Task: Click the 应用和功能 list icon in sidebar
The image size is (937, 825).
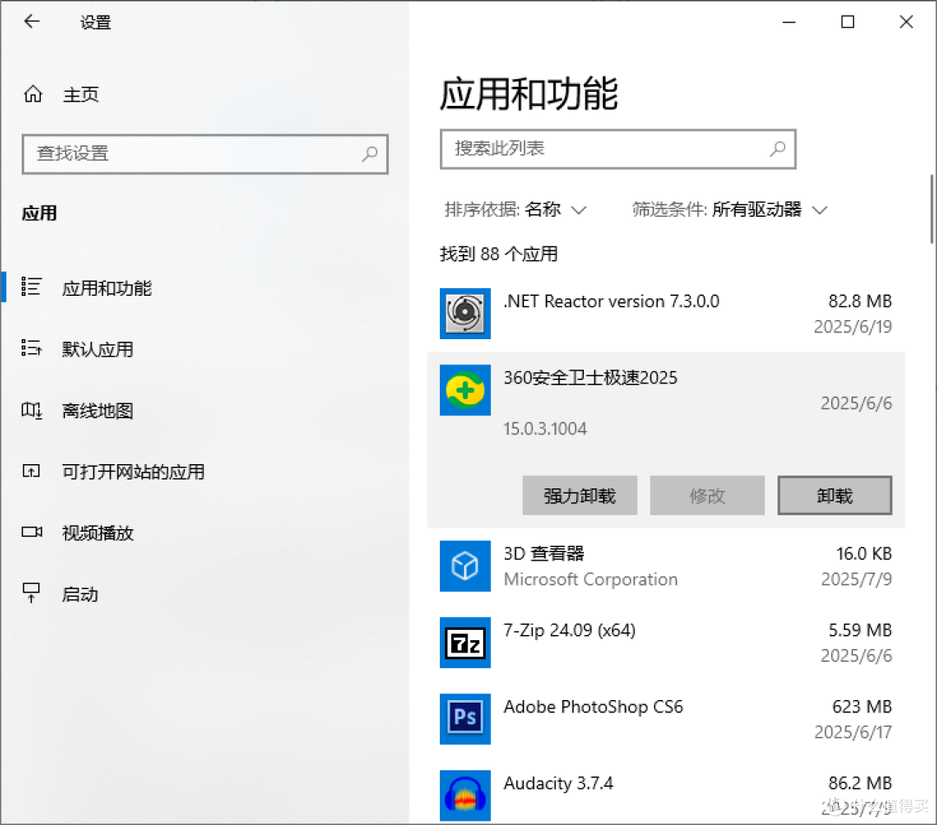Action: (x=31, y=287)
